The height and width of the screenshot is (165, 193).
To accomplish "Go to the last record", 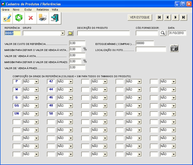I will (x=183, y=17).
